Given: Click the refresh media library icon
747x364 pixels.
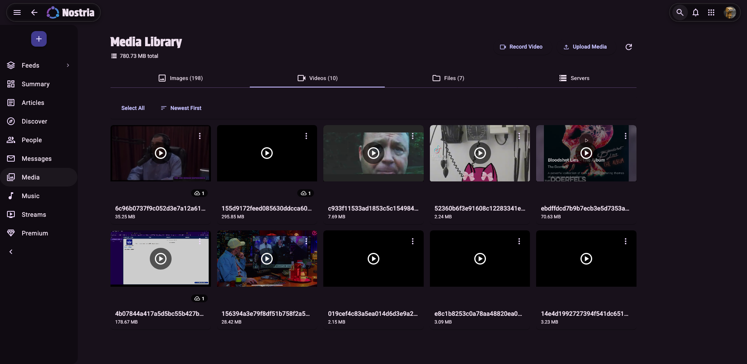Looking at the screenshot, I should coord(628,47).
